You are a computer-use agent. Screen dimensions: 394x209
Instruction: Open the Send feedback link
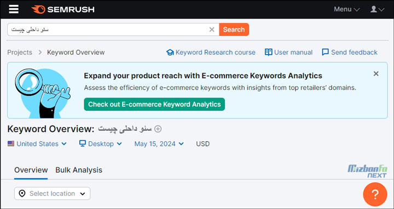point(350,52)
